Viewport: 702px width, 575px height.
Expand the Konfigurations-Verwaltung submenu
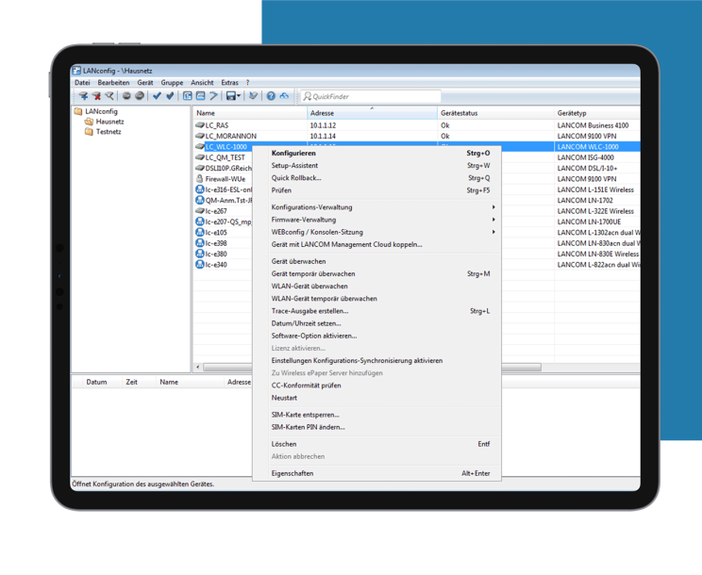376,207
